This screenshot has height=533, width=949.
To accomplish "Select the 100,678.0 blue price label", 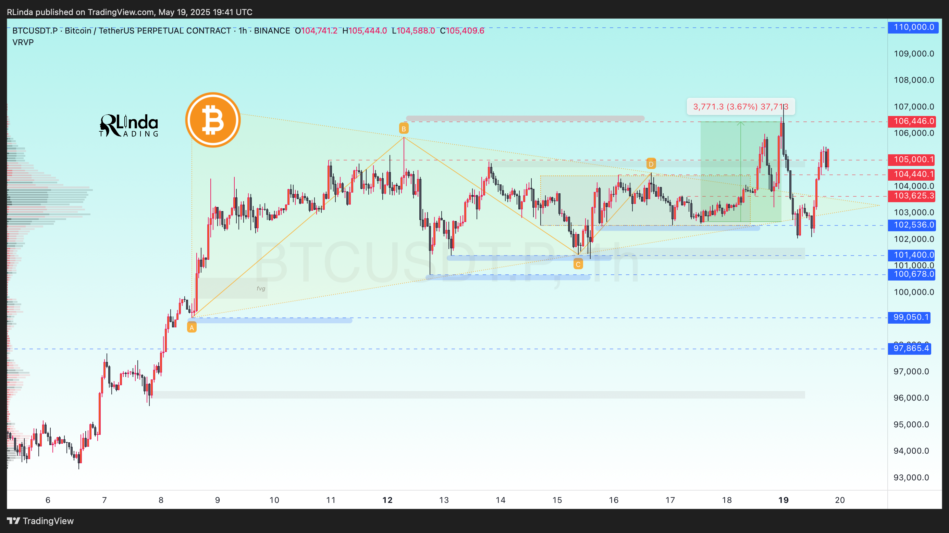I will (911, 274).
